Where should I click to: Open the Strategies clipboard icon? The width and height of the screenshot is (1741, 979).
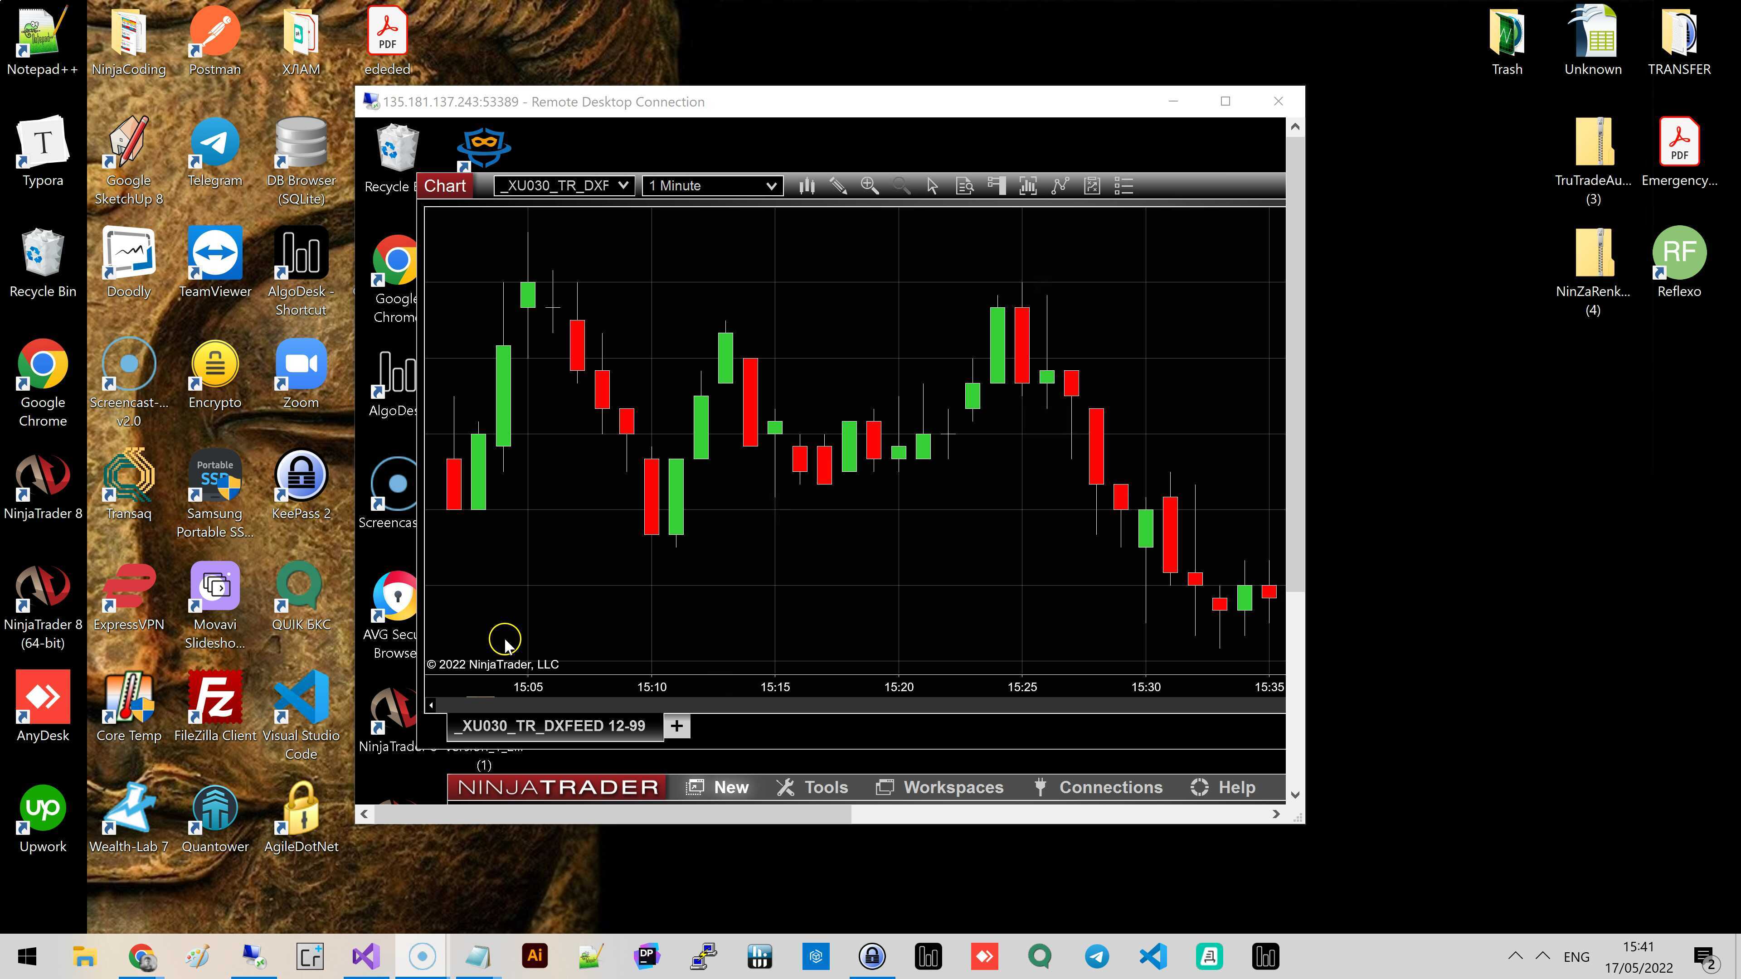click(1091, 186)
